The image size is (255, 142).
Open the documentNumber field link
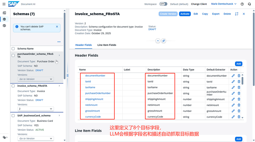pos(95,75)
